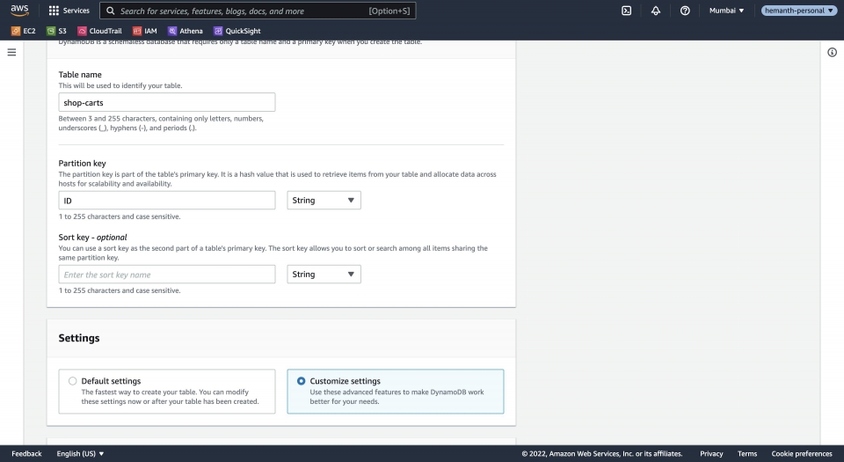Click the AWS logo home icon
This screenshot has height=462, width=844.
[19, 11]
